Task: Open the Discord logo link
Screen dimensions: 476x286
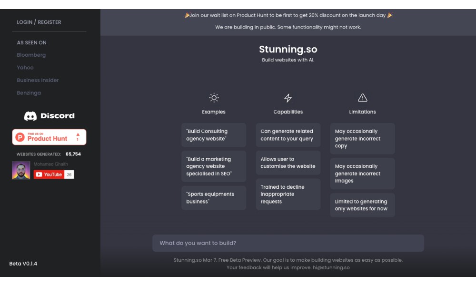Action: coord(49,116)
